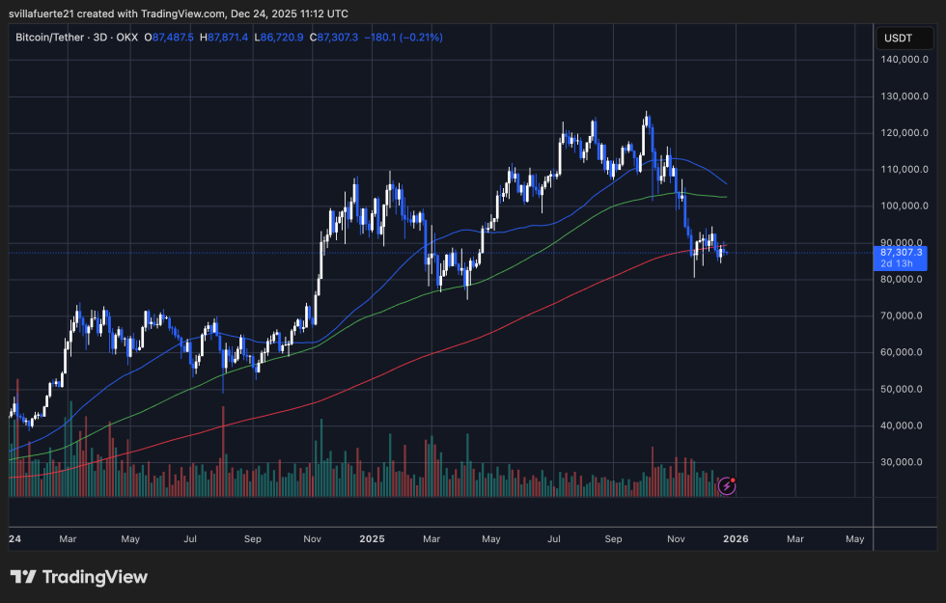Select the current price label 87,307.3
This screenshot has width=946, height=603.
coord(903,252)
